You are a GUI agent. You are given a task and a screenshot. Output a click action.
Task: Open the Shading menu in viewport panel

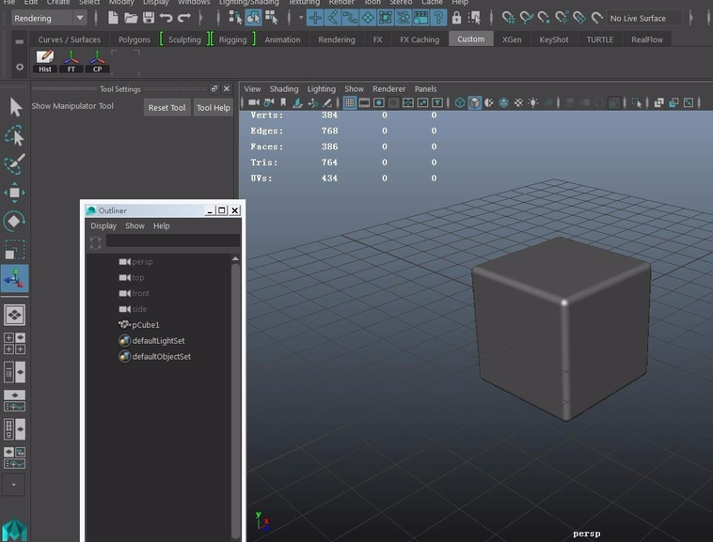point(284,89)
